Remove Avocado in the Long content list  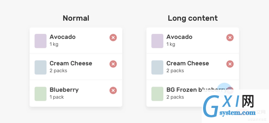[230, 38]
